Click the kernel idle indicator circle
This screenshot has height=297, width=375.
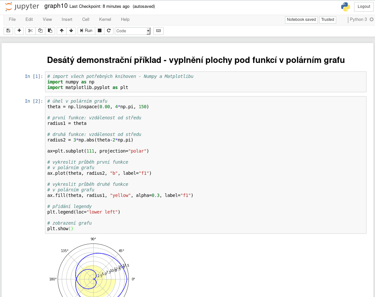[371, 19]
